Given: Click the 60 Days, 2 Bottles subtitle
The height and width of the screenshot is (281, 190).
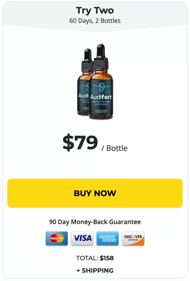Looking at the screenshot, I should (95, 21).
